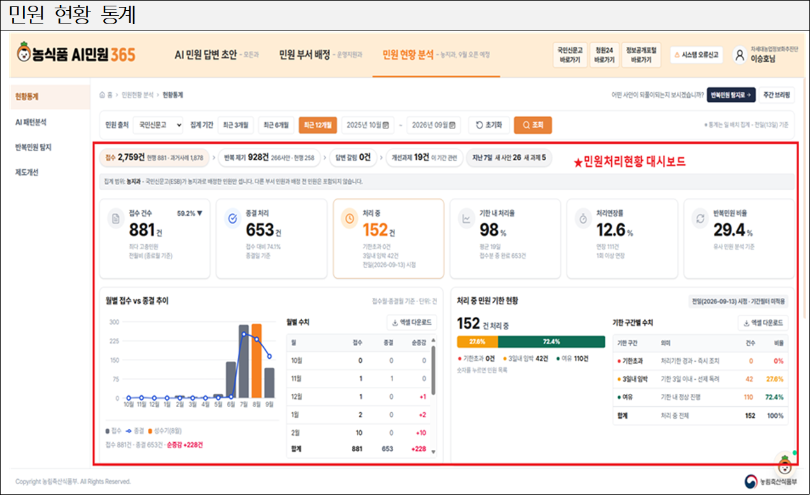Click the orange 27.6% progress bar segment

point(477,342)
